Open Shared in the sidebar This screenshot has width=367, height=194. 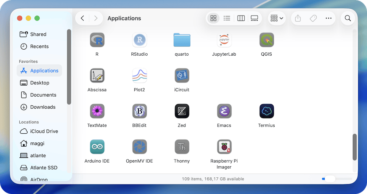coord(39,34)
